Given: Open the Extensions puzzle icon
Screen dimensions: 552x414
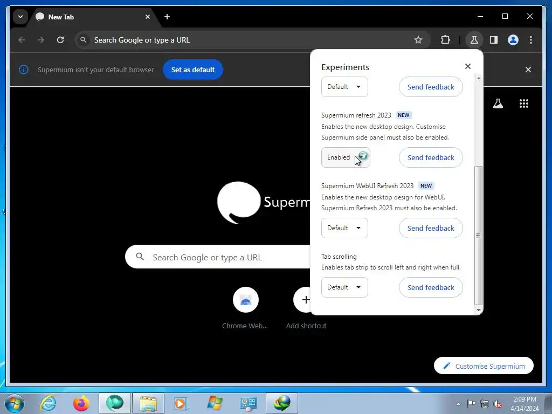Looking at the screenshot, I should click(445, 40).
